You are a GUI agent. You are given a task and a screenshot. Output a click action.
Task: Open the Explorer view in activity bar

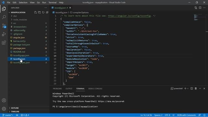(4, 9)
